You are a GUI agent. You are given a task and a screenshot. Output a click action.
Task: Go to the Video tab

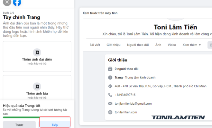click(172, 45)
